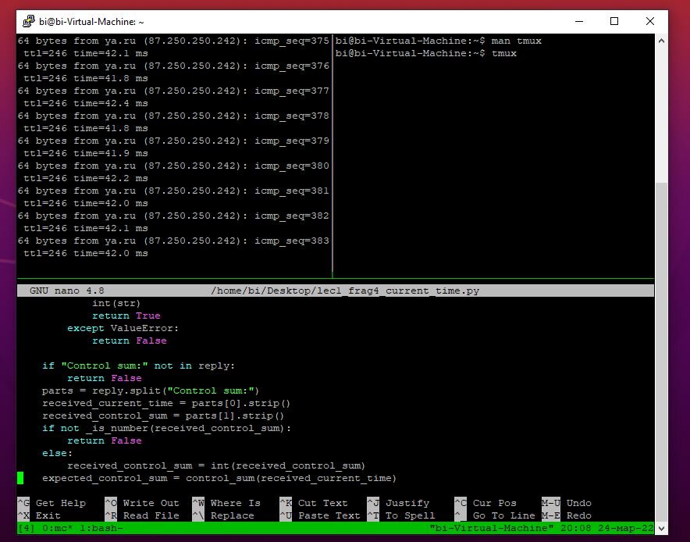Click the [4] tmux session indicator

[27, 528]
